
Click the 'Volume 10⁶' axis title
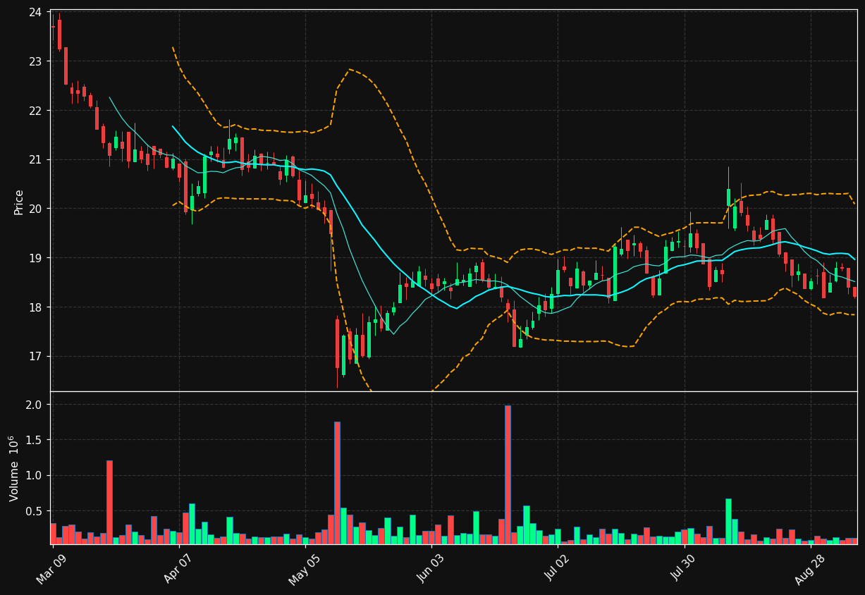(x=15, y=468)
